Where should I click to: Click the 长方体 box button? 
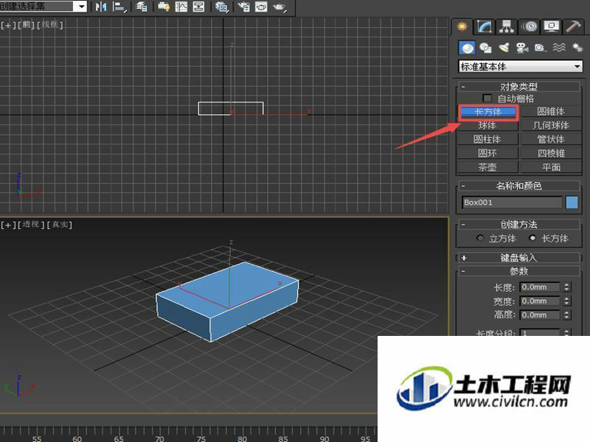pos(488,112)
